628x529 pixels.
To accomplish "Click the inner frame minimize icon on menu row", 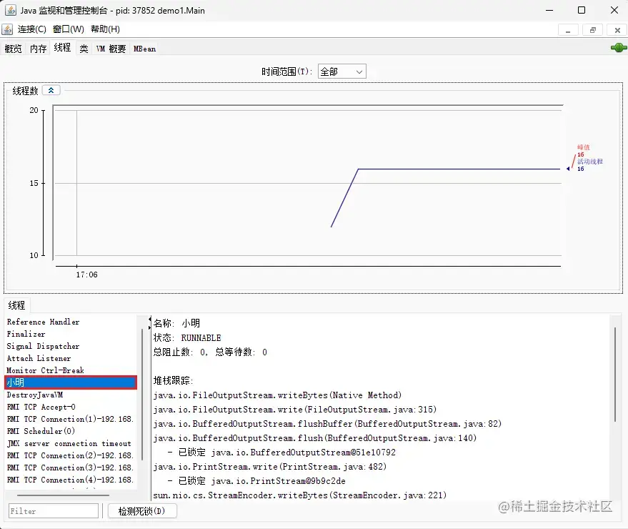I will tap(569, 29).
